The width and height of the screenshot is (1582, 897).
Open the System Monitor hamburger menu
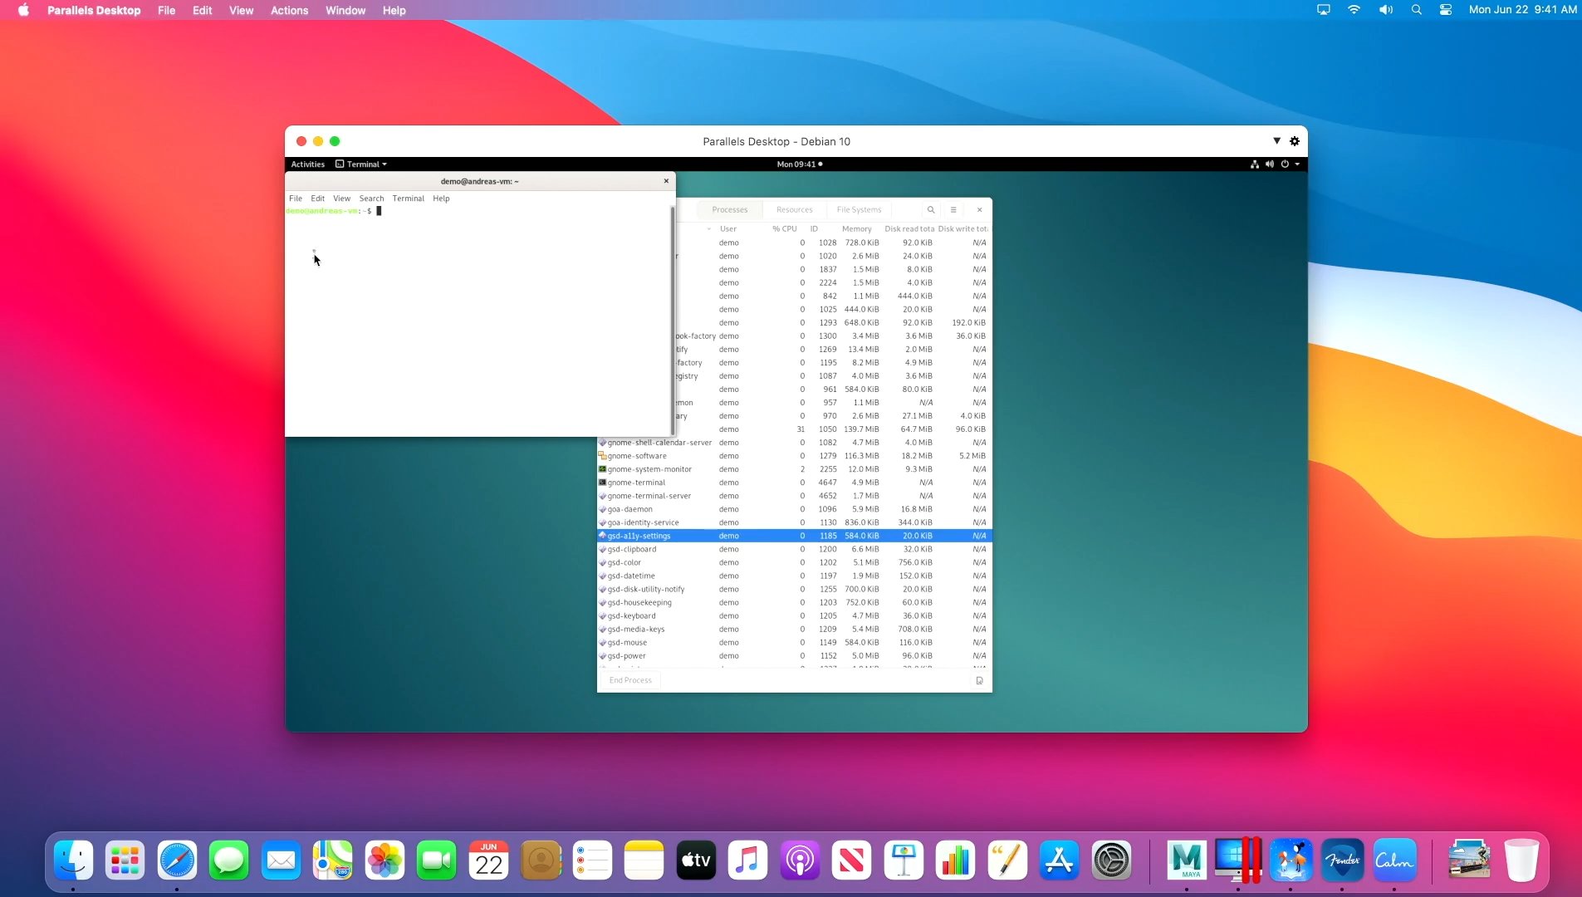tap(953, 210)
